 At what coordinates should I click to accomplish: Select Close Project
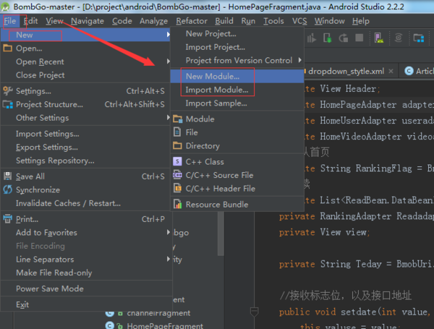point(86,75)
